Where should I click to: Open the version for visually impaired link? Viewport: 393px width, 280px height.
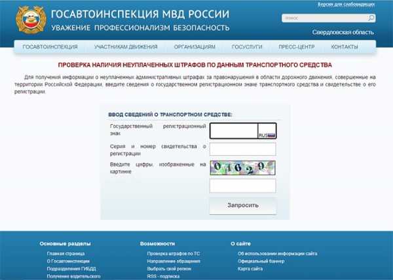(346, 5)
